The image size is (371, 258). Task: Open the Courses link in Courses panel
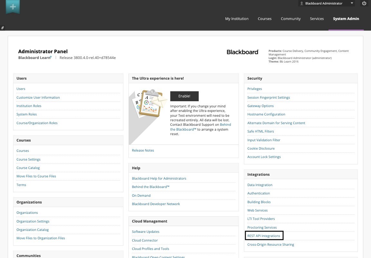tap(23, 151)
